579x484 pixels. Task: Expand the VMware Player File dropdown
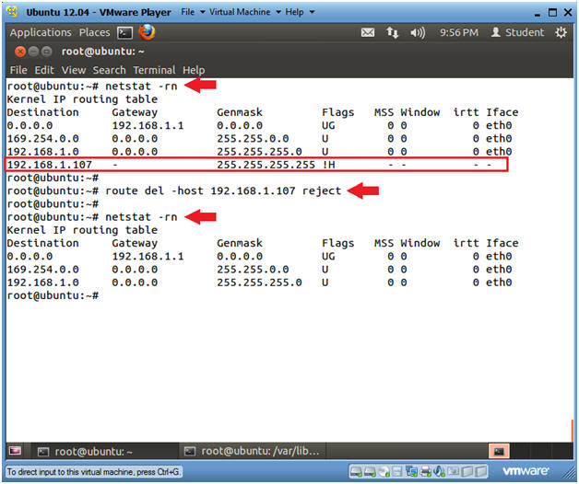pyautogui.click(x=193, y=12)
